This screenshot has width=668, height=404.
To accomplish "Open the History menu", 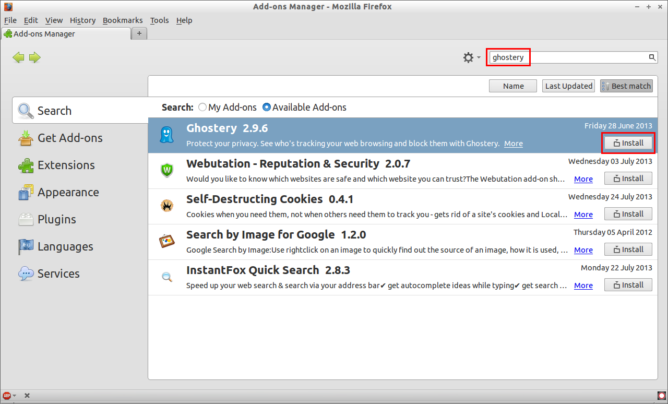I will tap(82, 20).
